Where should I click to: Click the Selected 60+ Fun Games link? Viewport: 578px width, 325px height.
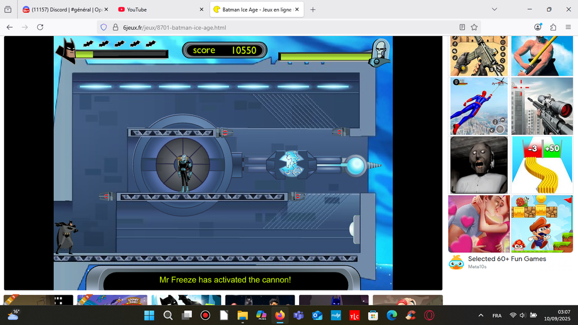[506, 258]
